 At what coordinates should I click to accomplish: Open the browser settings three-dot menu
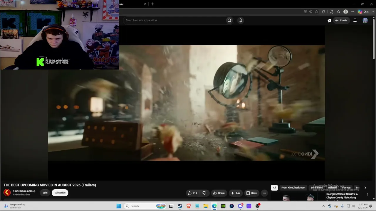[x=352, y=12]
